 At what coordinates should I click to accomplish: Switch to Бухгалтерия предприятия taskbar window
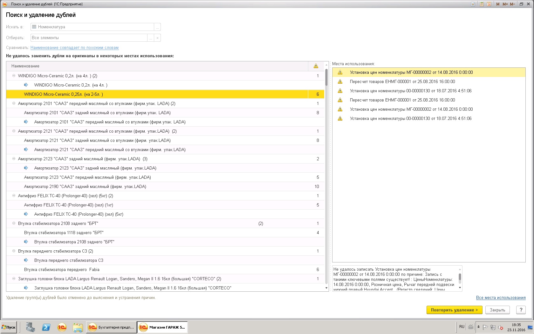[x=111, y=327]
